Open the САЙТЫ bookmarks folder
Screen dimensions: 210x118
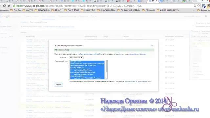(28, 10)
